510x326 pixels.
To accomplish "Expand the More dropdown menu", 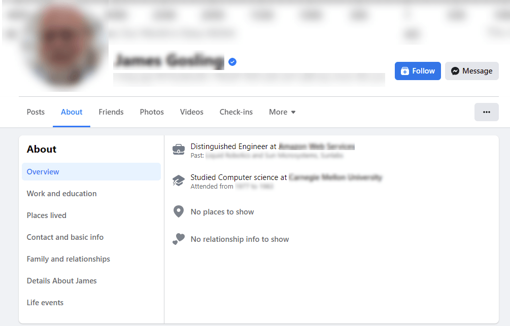I will (282, 112).
